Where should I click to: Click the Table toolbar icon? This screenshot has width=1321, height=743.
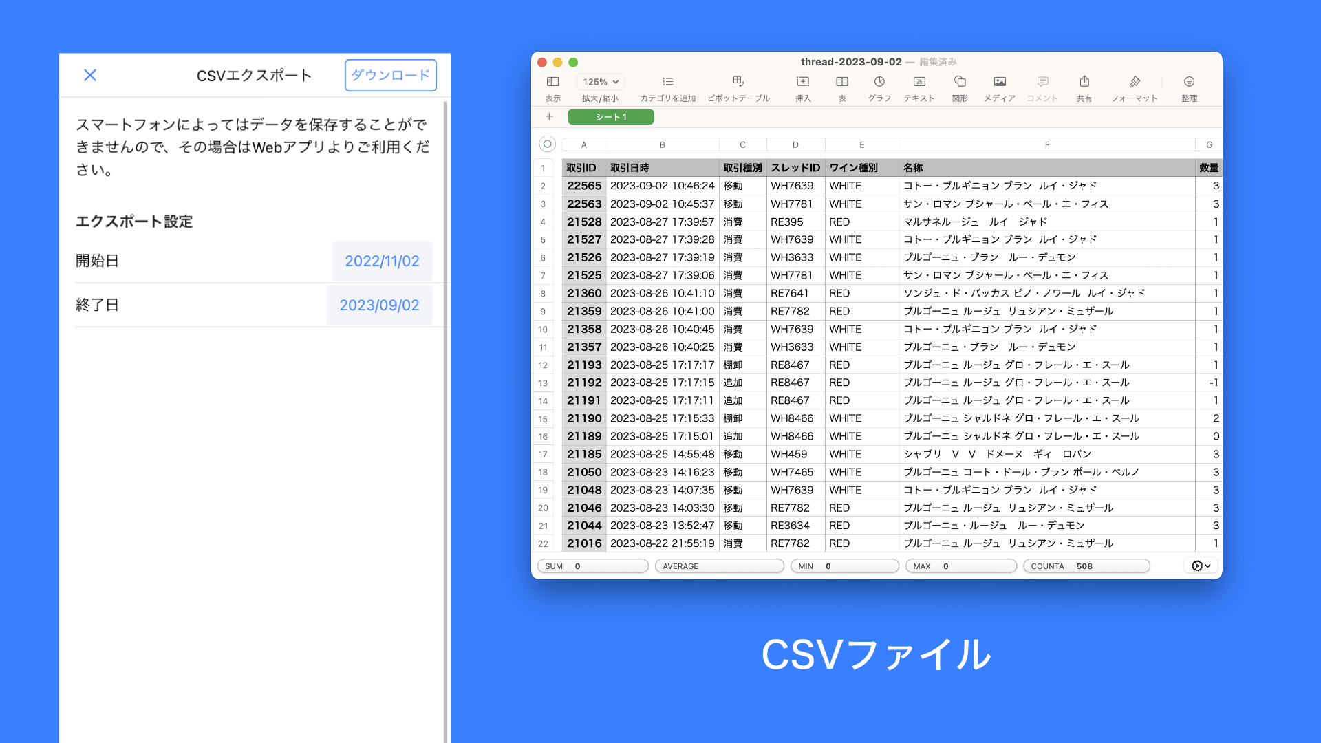841,82
